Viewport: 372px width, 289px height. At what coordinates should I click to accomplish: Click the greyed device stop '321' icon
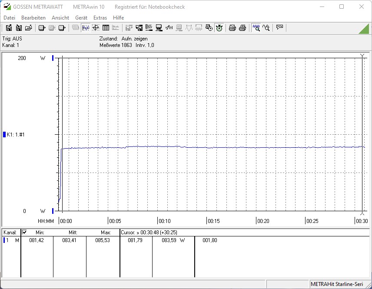52,28
